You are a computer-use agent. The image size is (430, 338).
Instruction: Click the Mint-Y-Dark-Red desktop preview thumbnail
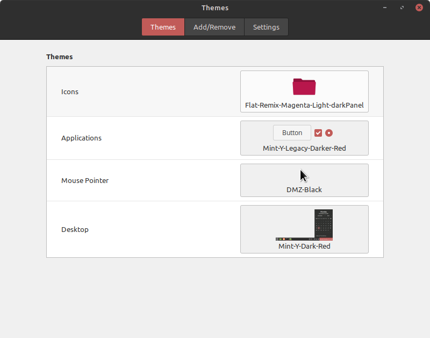point(304,226)
